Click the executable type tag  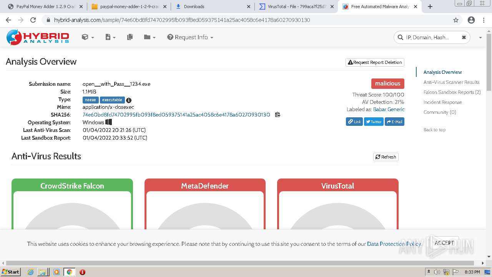click(x=112, y=100)
